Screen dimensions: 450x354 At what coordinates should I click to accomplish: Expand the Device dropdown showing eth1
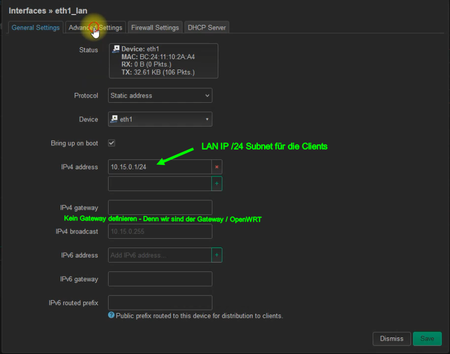click(160, 119)
